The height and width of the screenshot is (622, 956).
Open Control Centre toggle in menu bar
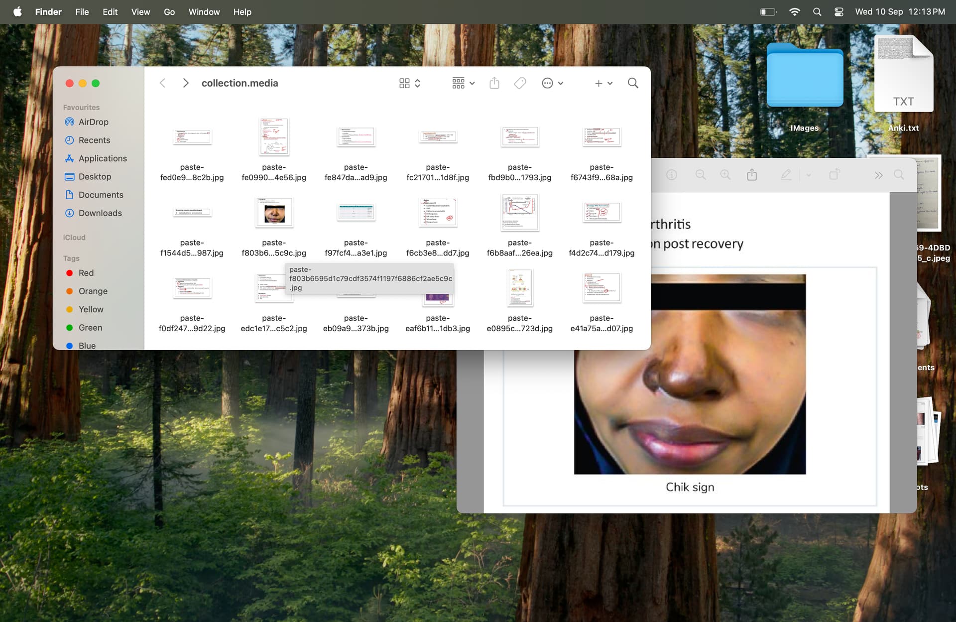pyautogui.click(x=838, y=12)
